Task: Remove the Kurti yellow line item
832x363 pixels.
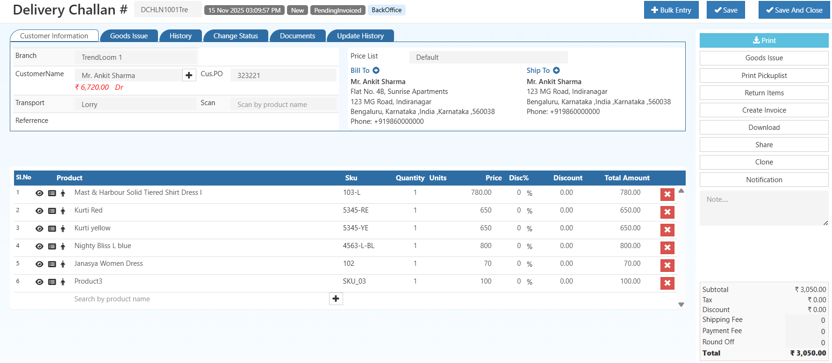Action: point(667,230)
